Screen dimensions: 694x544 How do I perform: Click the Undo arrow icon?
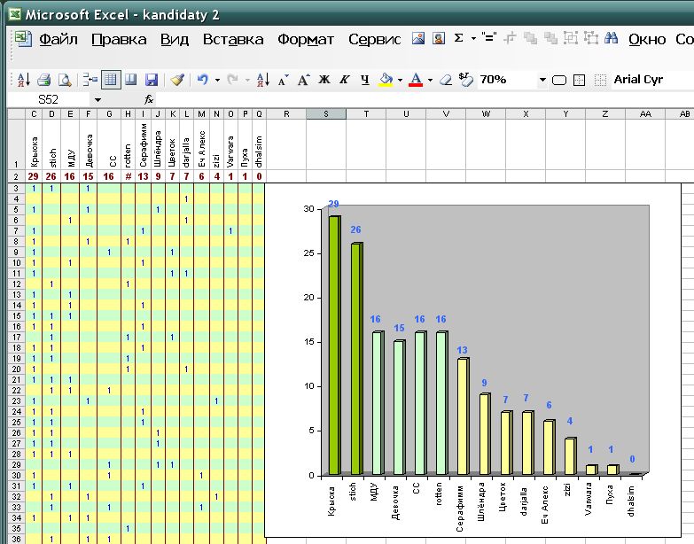click(203, 80)
